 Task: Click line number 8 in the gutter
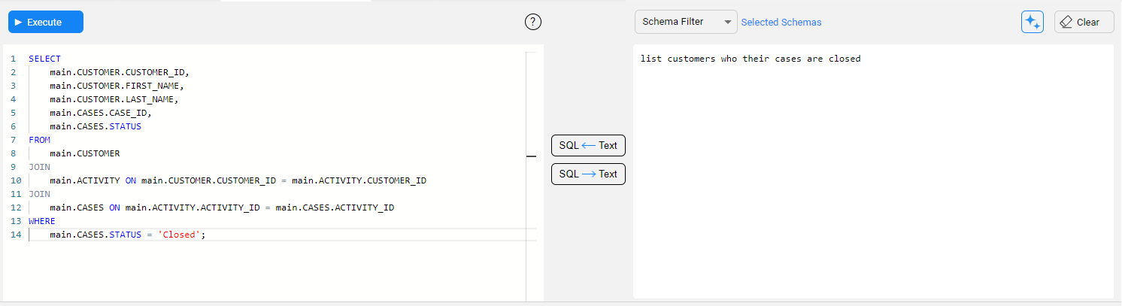coord(13,153)
